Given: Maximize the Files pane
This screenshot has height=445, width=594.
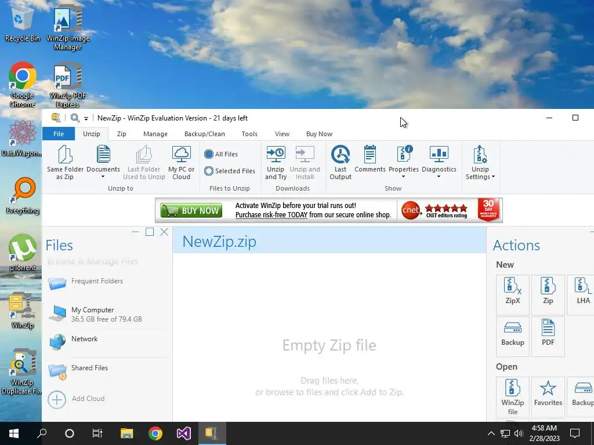Looking at the screenshot, I should tap(150, 232).
